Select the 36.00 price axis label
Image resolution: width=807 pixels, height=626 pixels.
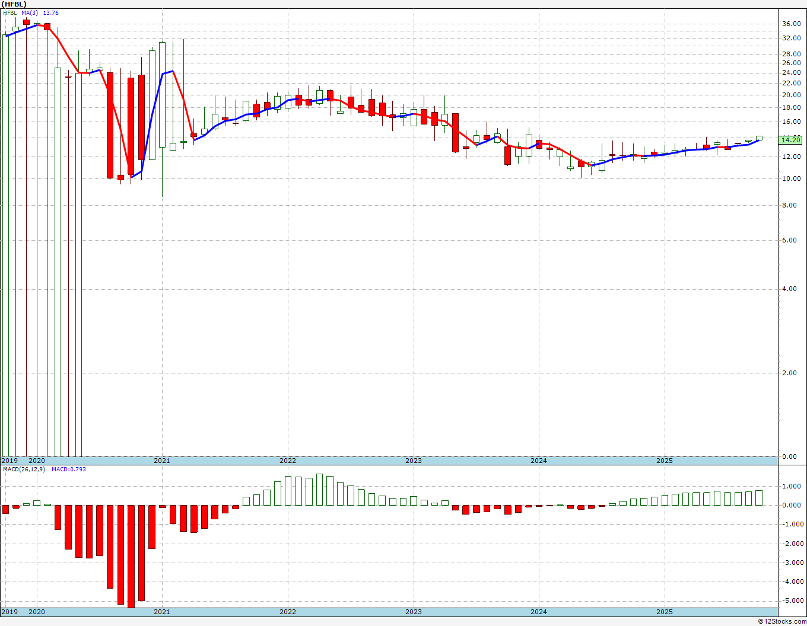point(792,24)
